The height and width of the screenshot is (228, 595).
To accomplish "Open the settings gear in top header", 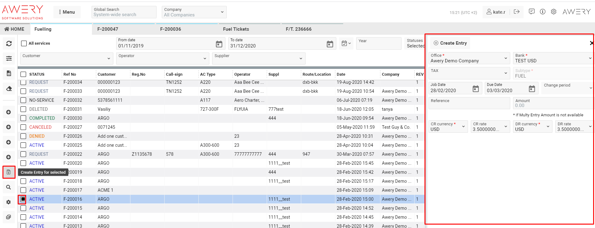I will pos(553,12).
